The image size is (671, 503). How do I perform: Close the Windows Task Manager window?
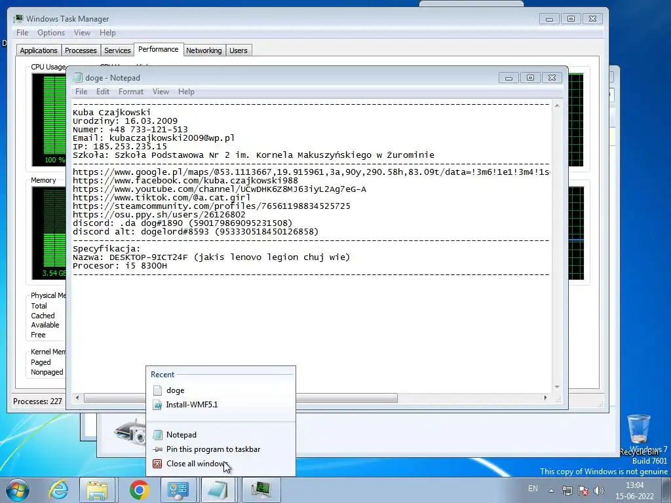(x=592, y=19)
